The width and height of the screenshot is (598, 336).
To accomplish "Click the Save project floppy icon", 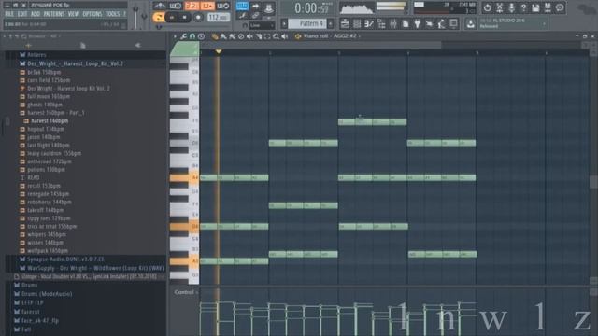I will tap(535, 7).
